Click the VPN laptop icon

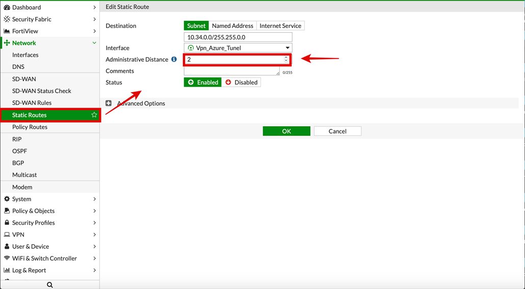click(x=7, y=234)
